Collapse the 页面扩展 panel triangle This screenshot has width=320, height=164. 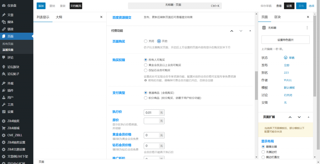308,117
